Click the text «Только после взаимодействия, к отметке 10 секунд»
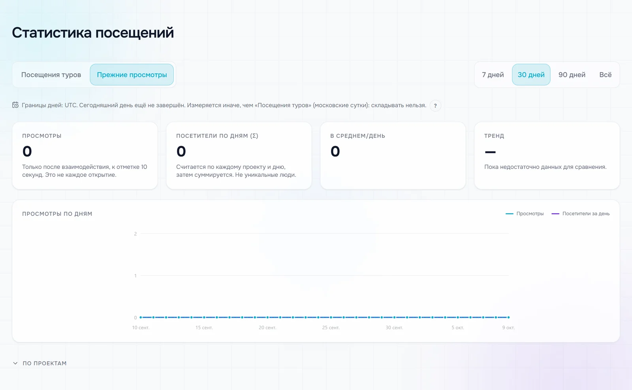The width and height of the screenshot is (632, 390). point(85,171)
